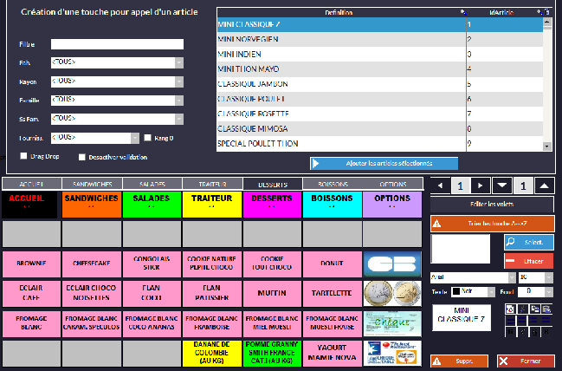Expand the Rayon dropdown list

point(178,81)
